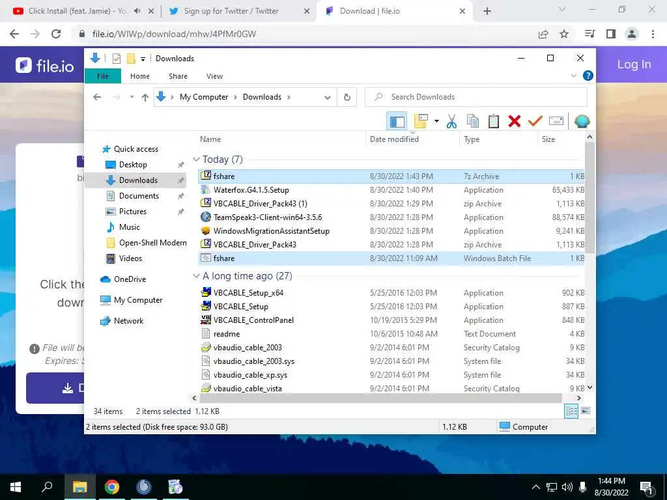Screen dimensions: 667x500
Task: Unpin Desktop from Quick access
Action: pos(181,165)
